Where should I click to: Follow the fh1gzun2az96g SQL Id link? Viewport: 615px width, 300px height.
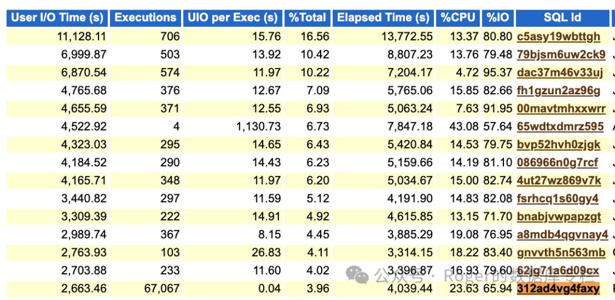pyautogui.click(x=559, y=90)
